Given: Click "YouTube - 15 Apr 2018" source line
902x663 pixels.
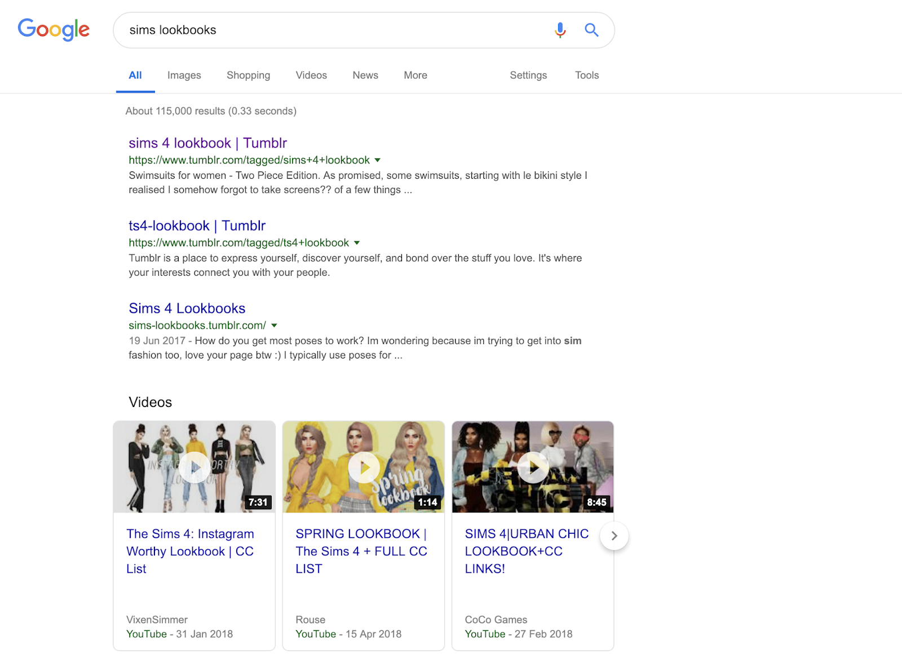Looking at the screenshot, I should (x=348, y=634).
